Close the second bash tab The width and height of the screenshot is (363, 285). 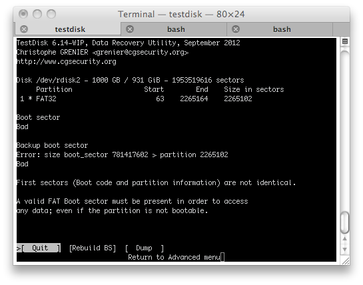pos(236,29)
